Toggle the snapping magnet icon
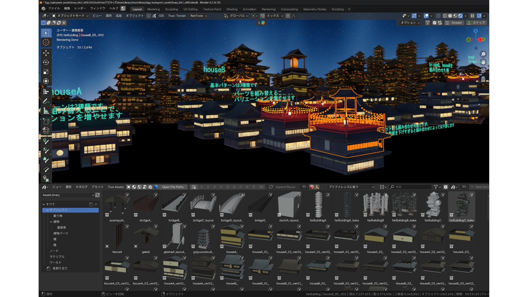This screenshot has width=528, height=297. coord(263,16)
